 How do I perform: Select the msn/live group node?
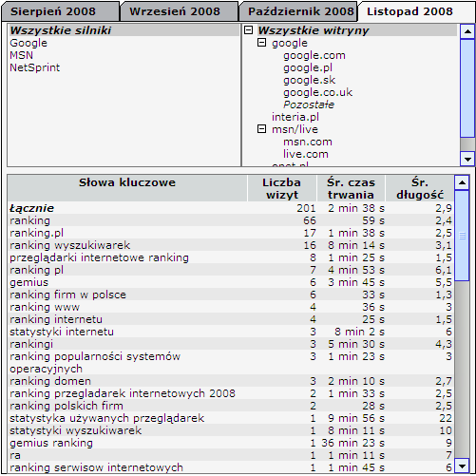pyautogui.click(x=295, y=129)
